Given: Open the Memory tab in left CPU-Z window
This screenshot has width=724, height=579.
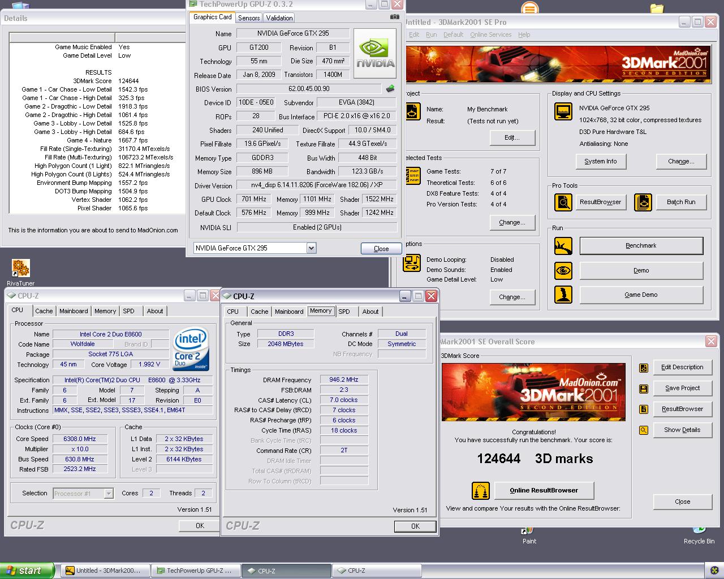Looking at the screenshot, I should [x=105, y=311].
